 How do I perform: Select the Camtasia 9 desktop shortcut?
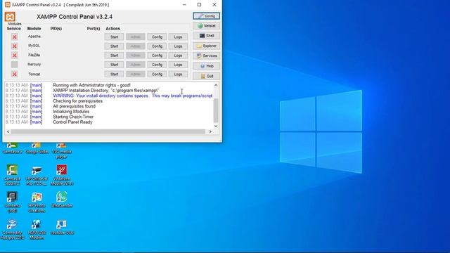pyautogui.click(x=12, y=148)
